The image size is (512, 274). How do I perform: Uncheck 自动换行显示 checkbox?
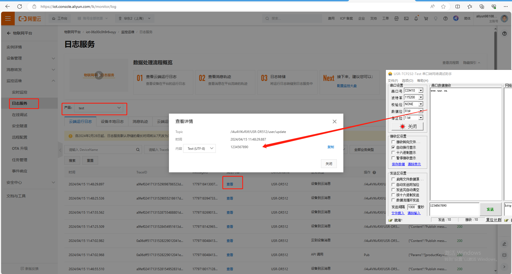click(393, 147)
